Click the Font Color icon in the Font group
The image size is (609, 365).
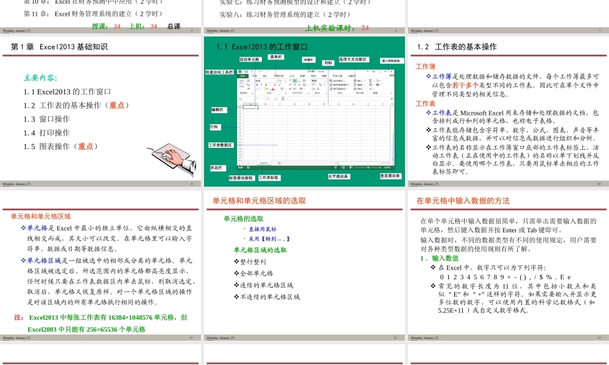[x=273, y=89]
